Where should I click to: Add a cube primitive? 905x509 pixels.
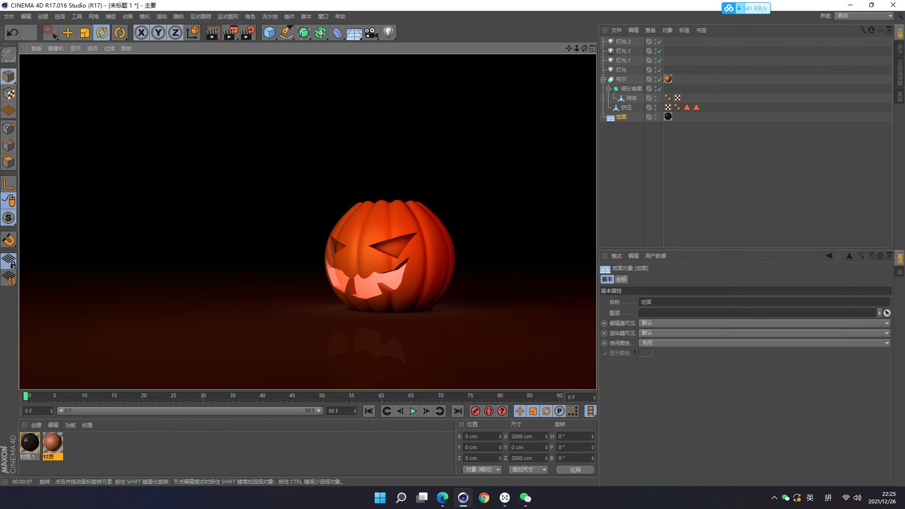click(269, 33)
